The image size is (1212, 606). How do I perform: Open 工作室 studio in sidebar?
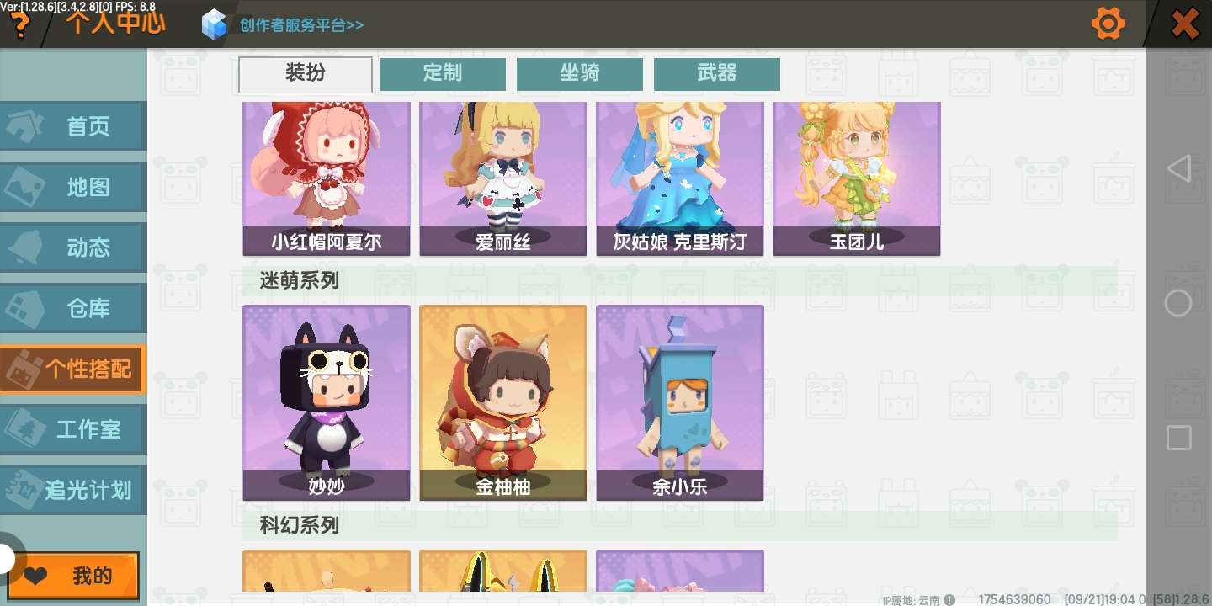pos(73,429)
